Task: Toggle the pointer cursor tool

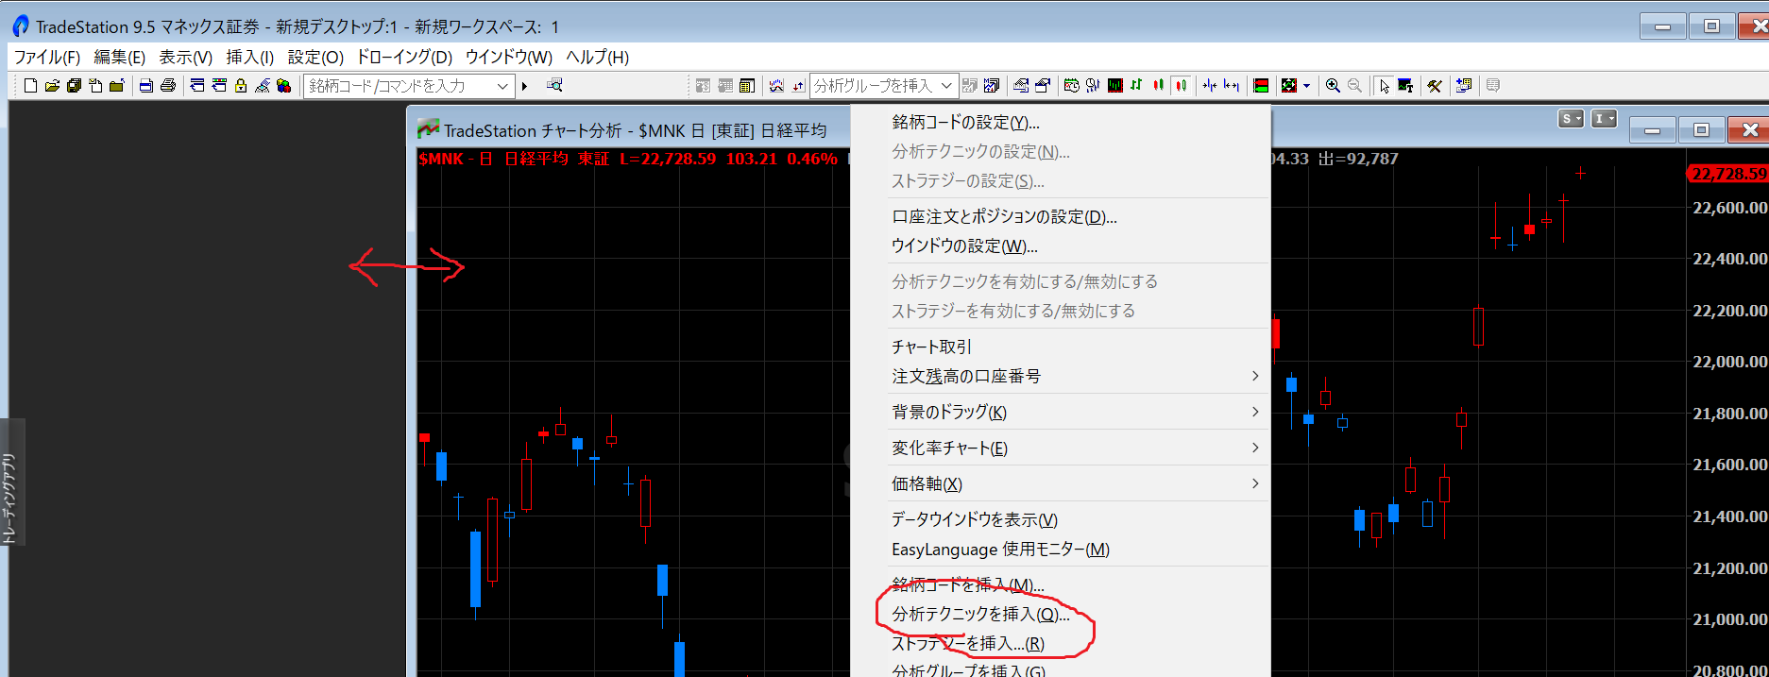Action: [x=1385, y=86]
